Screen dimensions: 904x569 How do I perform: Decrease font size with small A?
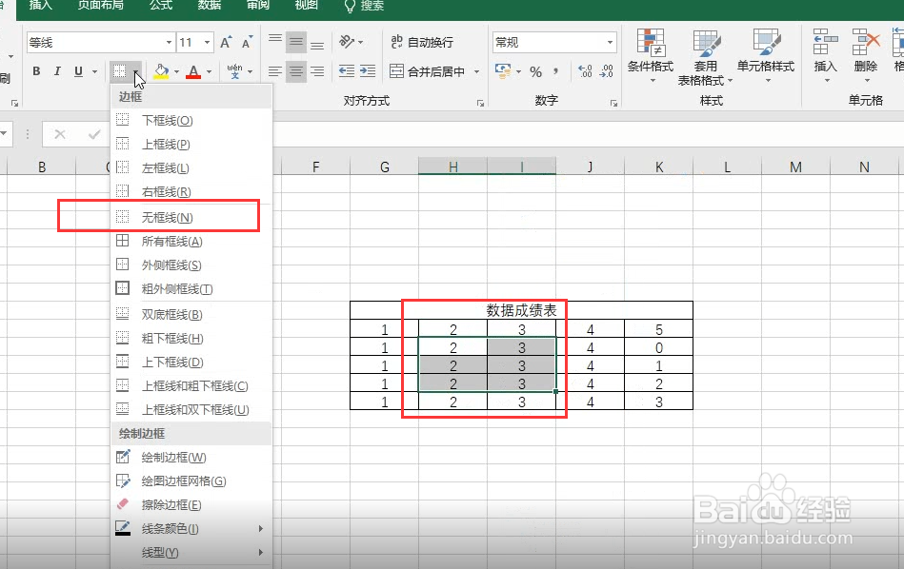[248, 43]
